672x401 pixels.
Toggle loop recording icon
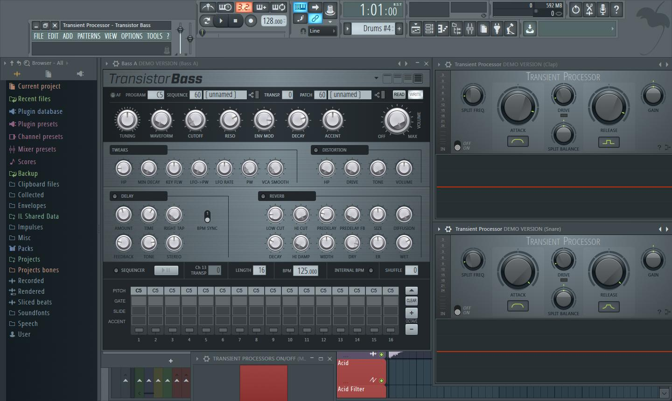tap(279, 7)
